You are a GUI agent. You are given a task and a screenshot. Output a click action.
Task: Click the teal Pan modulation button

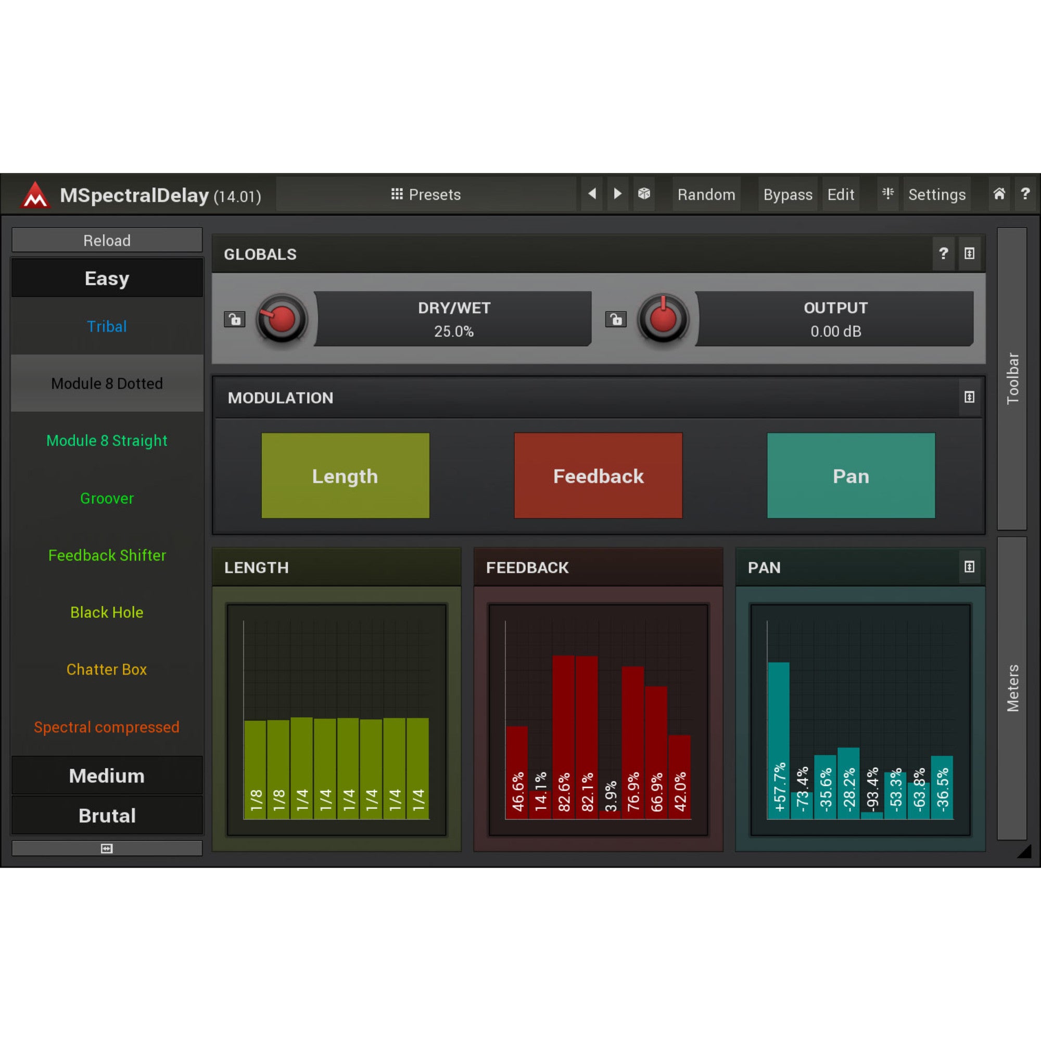[851, 476]
